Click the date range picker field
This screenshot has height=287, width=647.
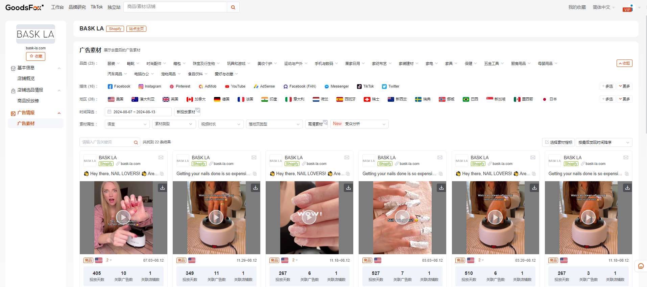pos(138,112)
